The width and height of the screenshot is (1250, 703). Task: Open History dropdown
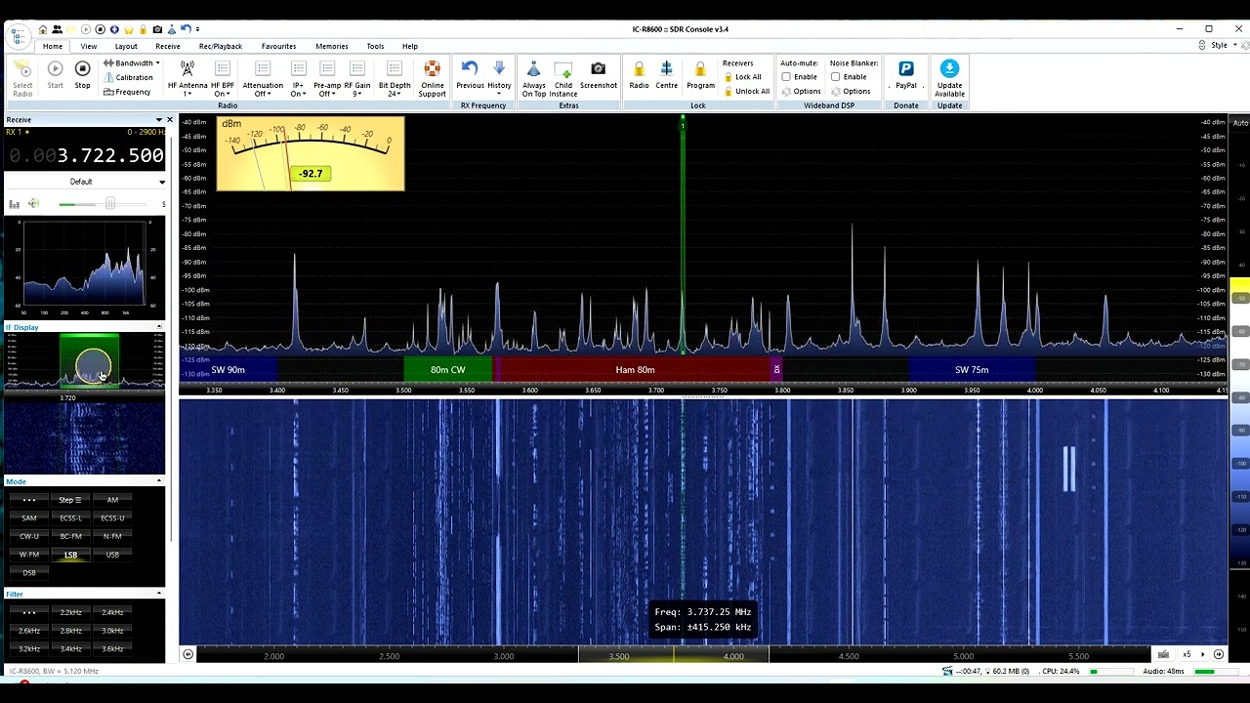pyautogui.click(x=499, y=78)
